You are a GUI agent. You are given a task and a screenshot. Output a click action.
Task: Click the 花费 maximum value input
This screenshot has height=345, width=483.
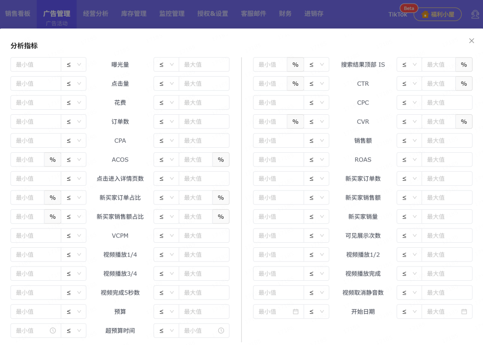tap(204, 103)
